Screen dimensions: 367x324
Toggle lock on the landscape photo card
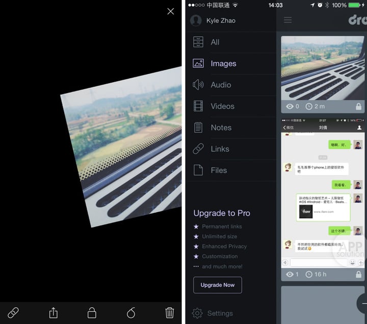coord(359,107)
